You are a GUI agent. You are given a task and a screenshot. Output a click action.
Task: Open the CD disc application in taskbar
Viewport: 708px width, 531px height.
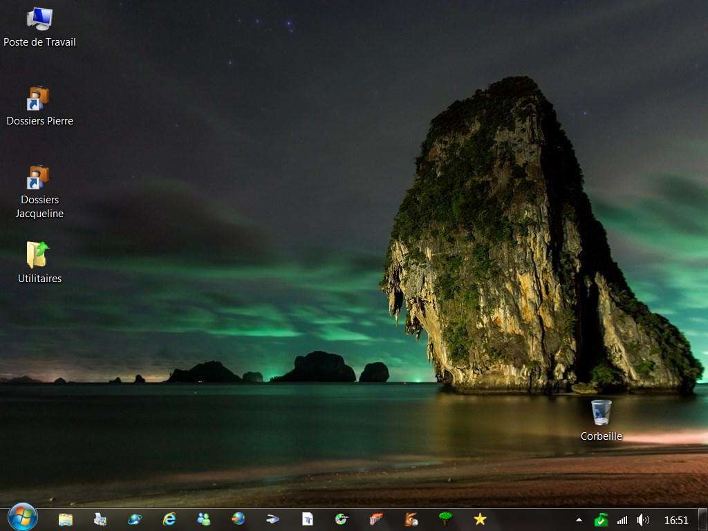342,519
